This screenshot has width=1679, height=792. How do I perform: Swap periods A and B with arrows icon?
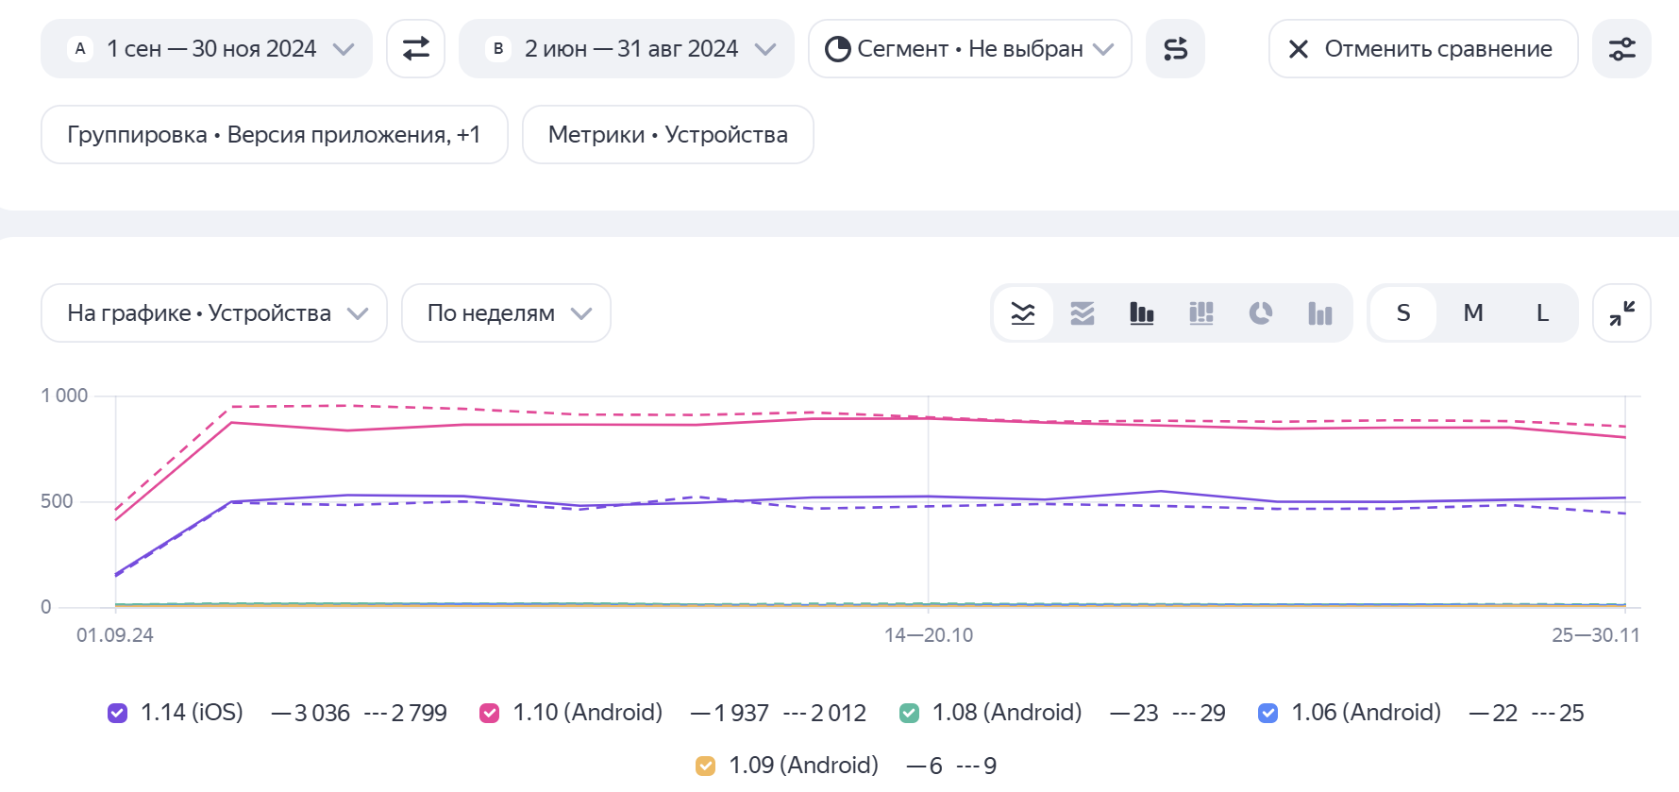point(415,49)
